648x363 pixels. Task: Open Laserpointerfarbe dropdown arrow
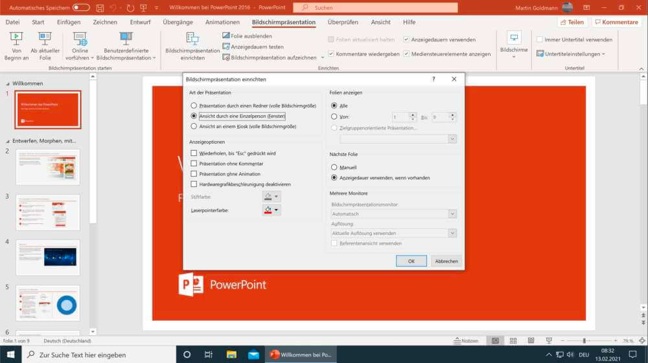tap(277, 210)
